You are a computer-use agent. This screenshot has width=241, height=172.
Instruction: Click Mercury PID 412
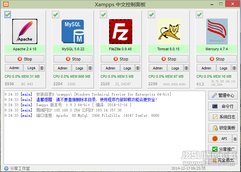point(200,84)
